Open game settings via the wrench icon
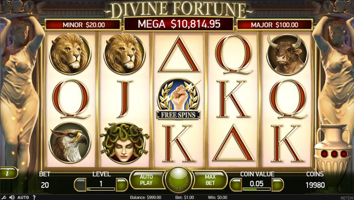The height and width of the screenshot is (200, 354). tap(4, 197)
